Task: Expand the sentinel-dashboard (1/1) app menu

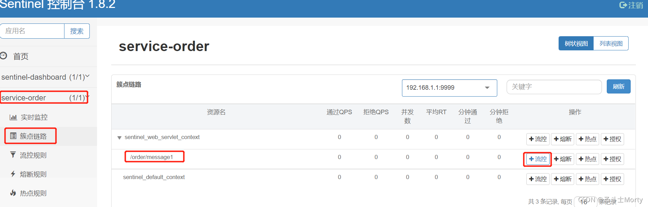Action: click(45, 77)
